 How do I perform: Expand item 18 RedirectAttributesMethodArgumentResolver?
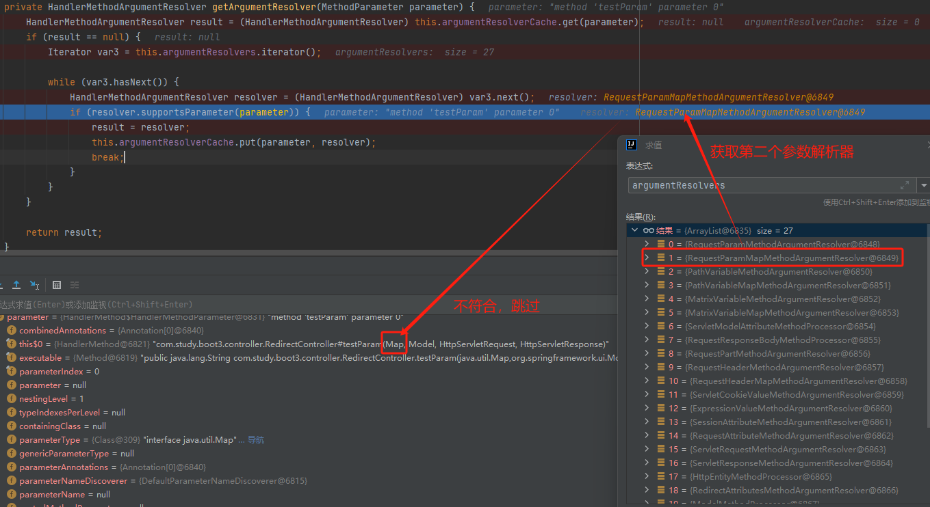[x=647, y=491]
